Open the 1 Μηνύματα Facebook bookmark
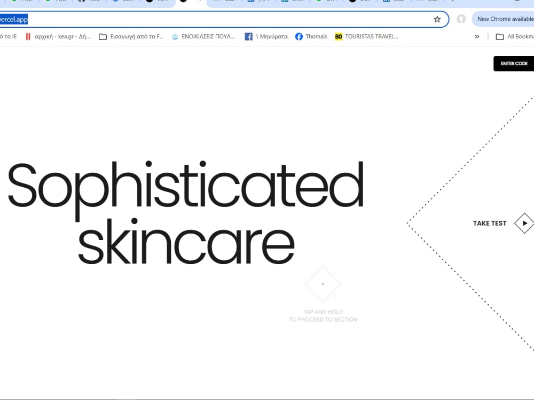Viewport: 534px width, 400px height. [x=266, y=36]
